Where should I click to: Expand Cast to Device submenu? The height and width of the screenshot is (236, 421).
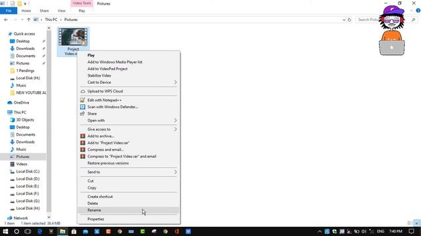click(128, 83)
